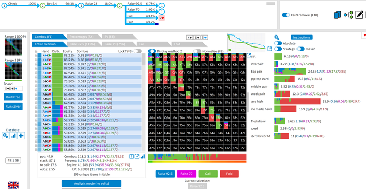Click the pencil edit icon in top toolbar

[359, 15]
